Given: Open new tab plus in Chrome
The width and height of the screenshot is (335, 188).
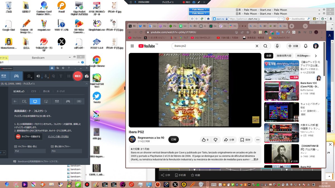Looking at the screenshot, I should [292, 26].
